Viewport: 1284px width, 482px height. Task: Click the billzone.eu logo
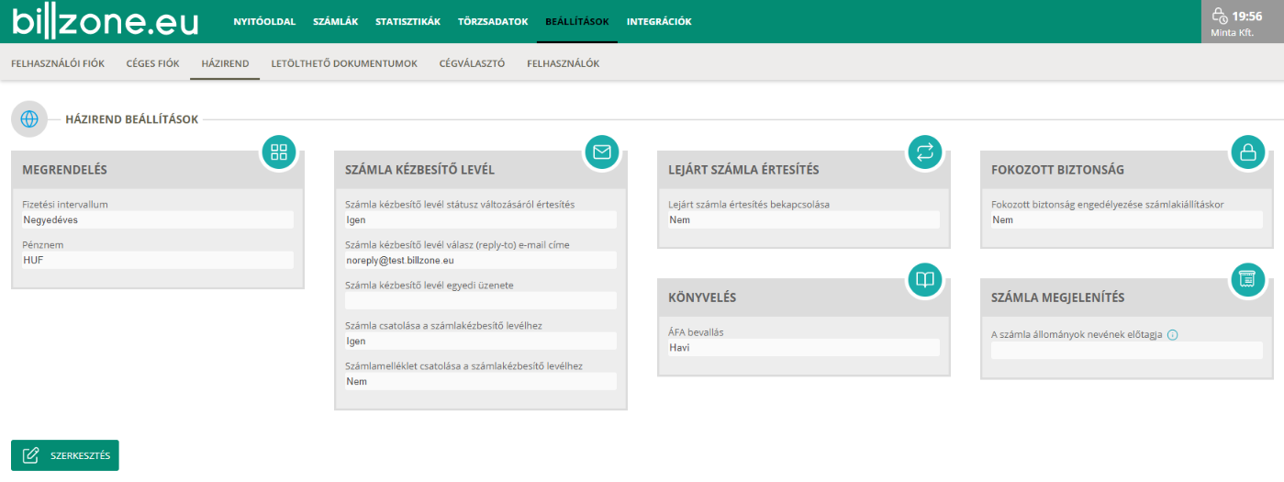105,20
